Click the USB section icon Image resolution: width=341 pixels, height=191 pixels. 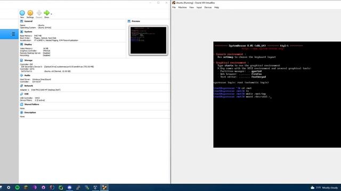click(x=21, y=94)
